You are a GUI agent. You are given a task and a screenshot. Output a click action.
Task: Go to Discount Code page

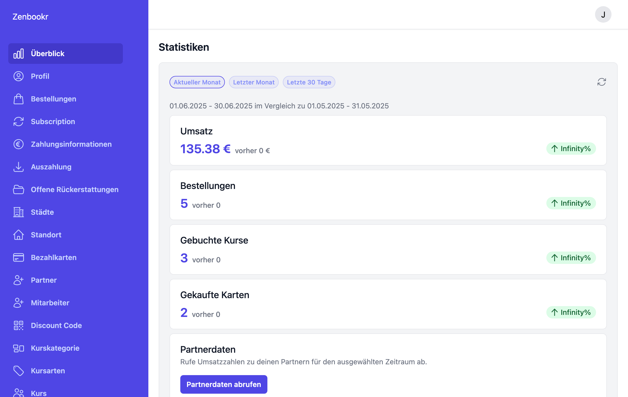click(x=65, y=326)
